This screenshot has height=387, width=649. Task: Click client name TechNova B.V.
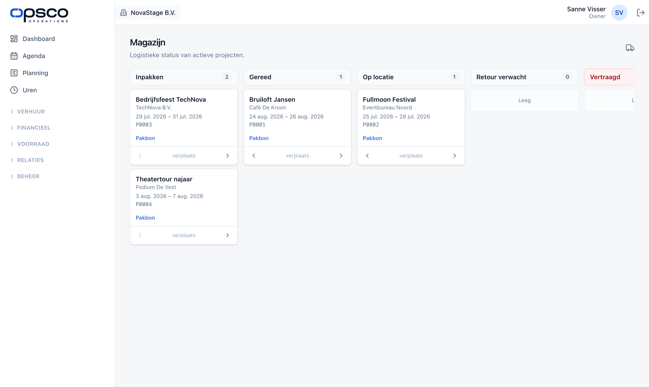point(153,108)
